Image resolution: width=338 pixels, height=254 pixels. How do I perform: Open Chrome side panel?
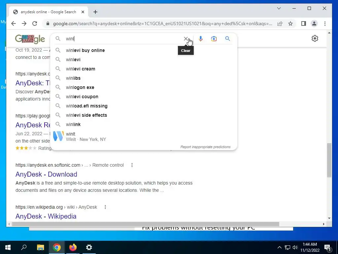pyautogui.click(x=304, y=23)
